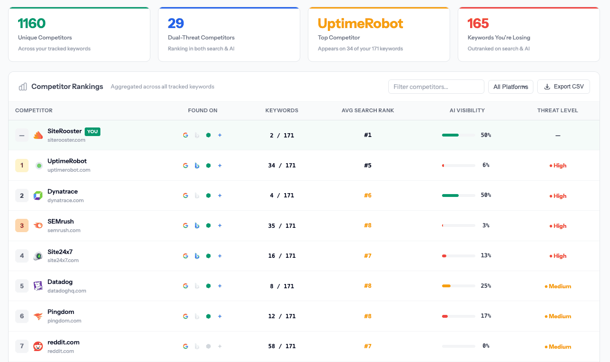Click Dynatrace AI visibility bar at 50%

(459, 196)
